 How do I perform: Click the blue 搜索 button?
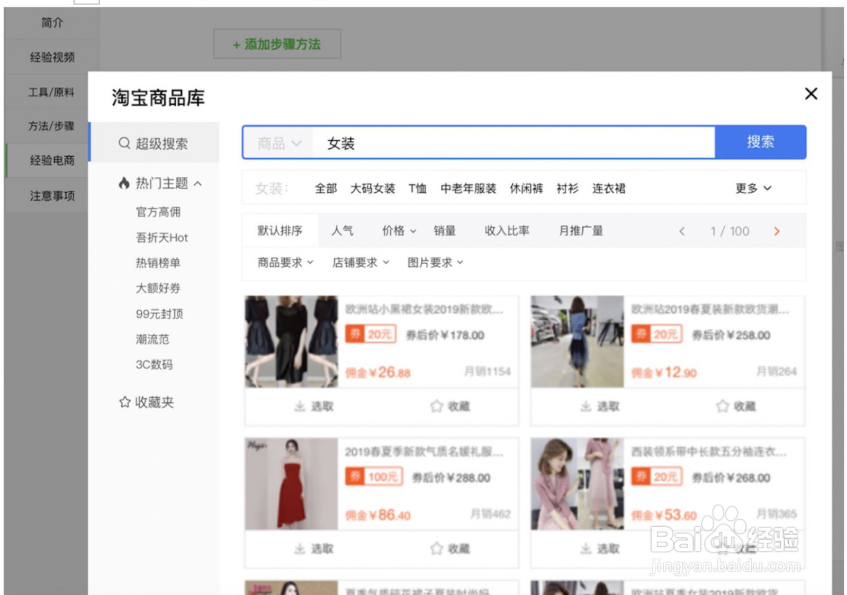(x=760, y=142)
